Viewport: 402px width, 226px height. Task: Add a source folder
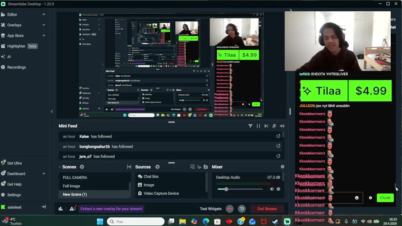206,167
